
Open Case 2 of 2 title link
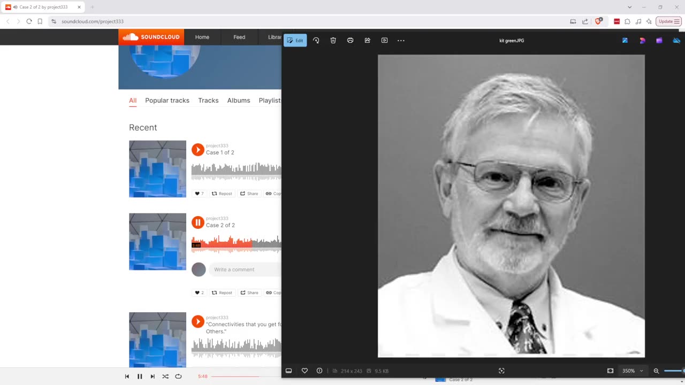point(220,225)
